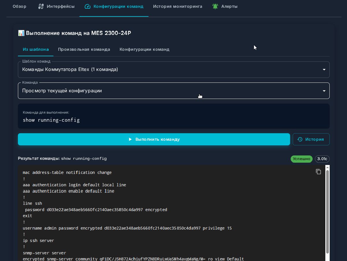Select the Из шаблона sub-tab
Image resolution: width=347 pixels, height=261 pixels.
point(36,49)
